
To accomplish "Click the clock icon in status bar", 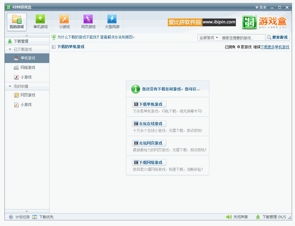I will point(11,217).
